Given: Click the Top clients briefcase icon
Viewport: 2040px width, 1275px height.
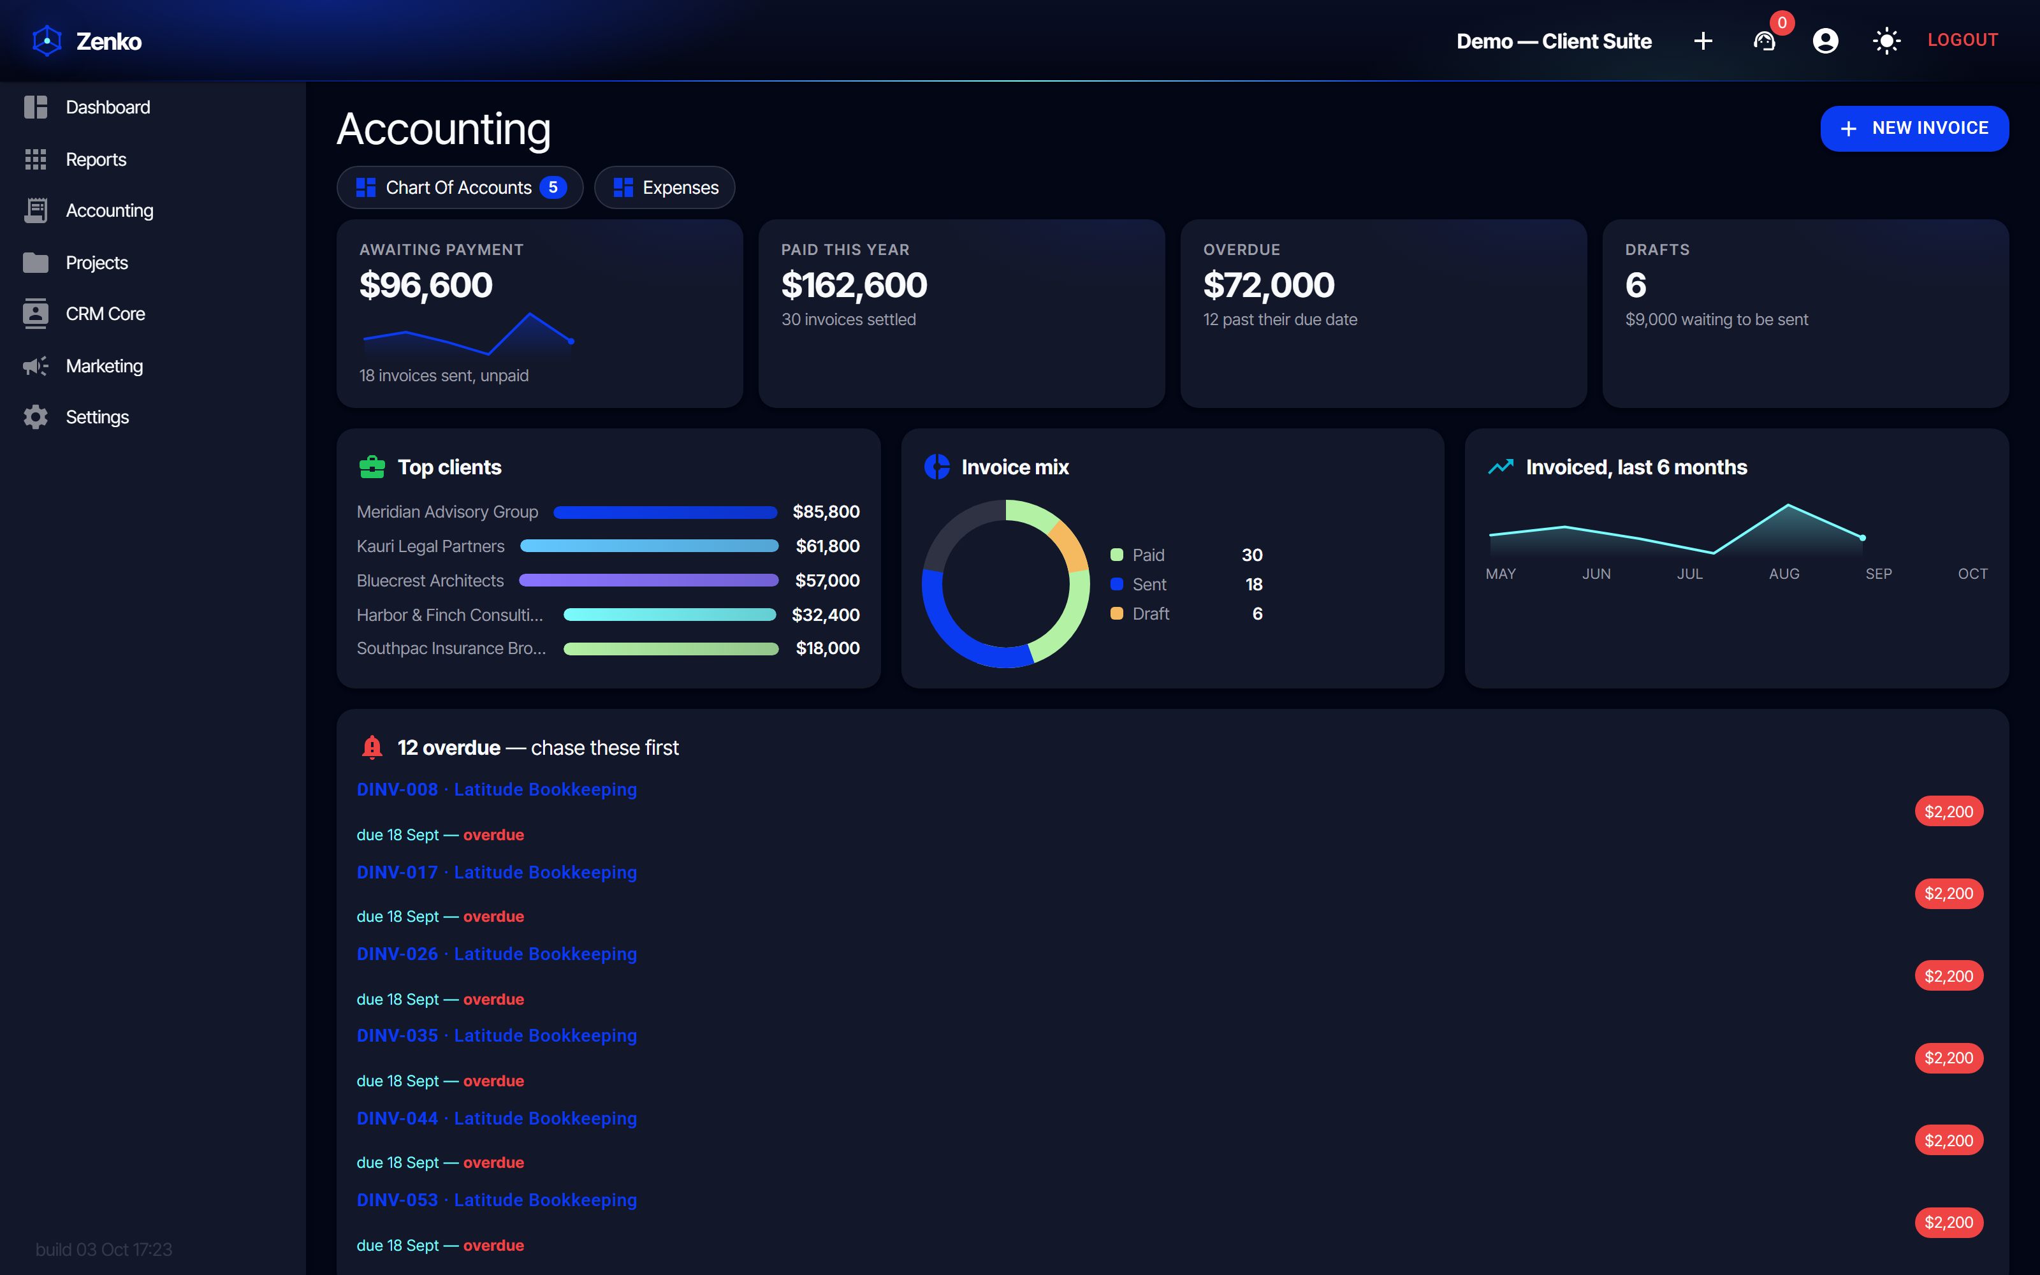Looking at the screenshot, I should pyautogui.click(x=372, y=467).
